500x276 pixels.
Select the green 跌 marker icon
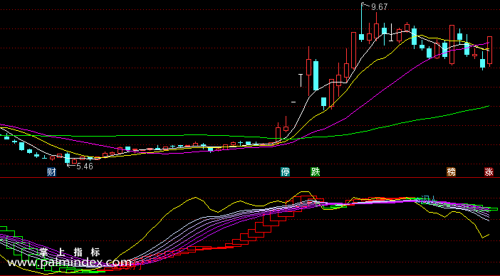coord(316,172)
